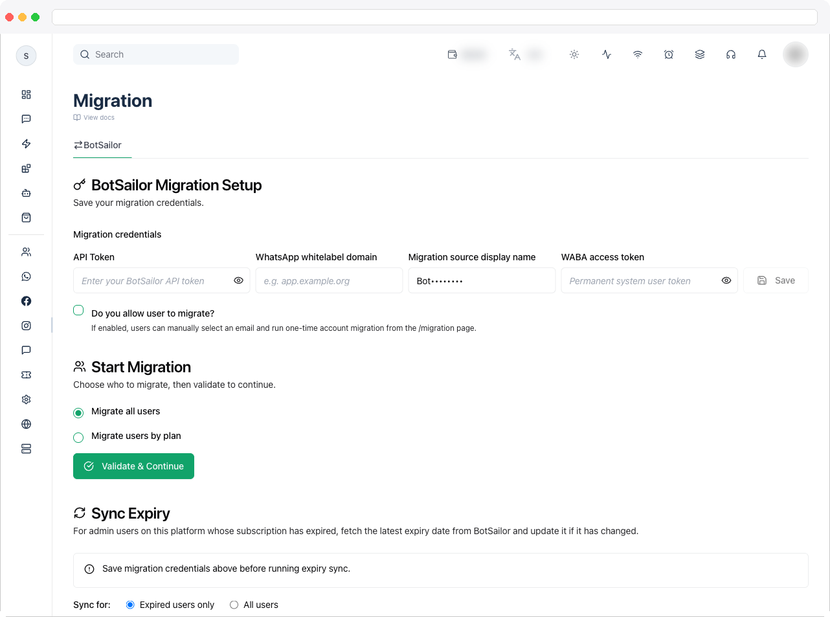Open the speech bubble icon below Instagram
Image resolution: width=830 pixels, height=617 pixels.
coord(26,350)
